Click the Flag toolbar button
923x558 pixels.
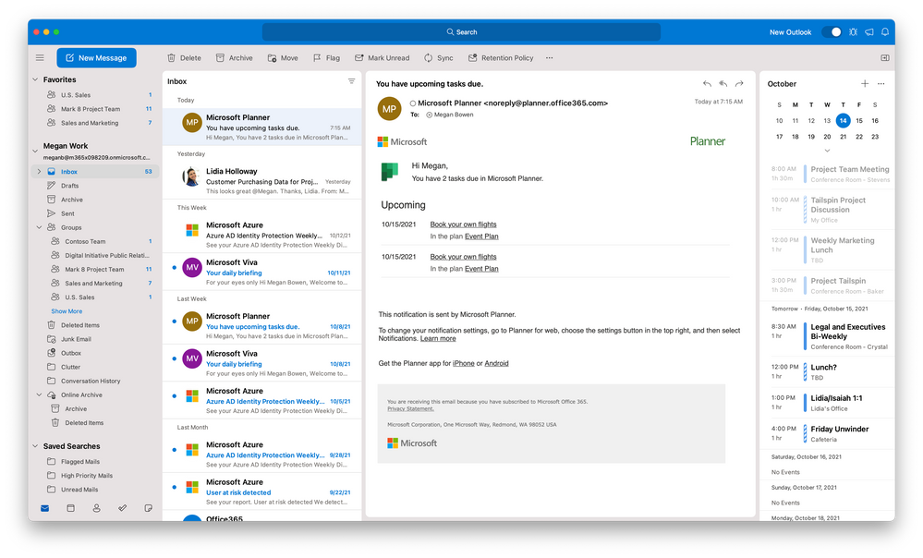(x=326, y=57)
